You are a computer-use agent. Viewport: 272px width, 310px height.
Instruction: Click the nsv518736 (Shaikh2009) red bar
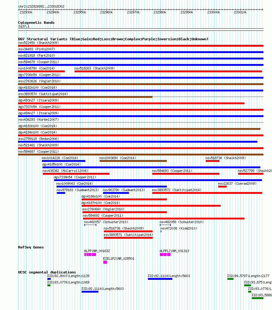pos(212,161)
